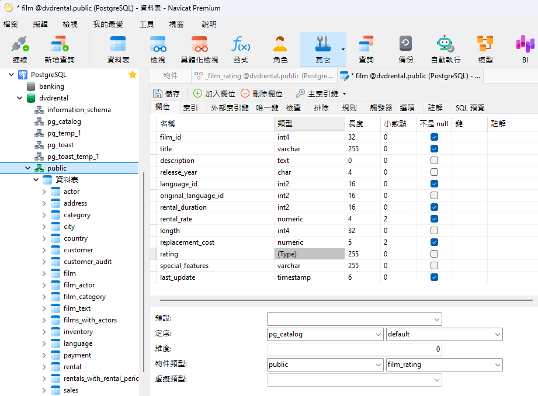Toggle not-null checkbox for rating row
This screenshot has width=538, height=396.
pos(434,254)
